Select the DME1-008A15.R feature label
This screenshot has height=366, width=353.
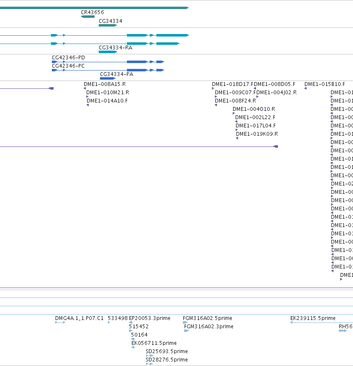tap(105, 84)
